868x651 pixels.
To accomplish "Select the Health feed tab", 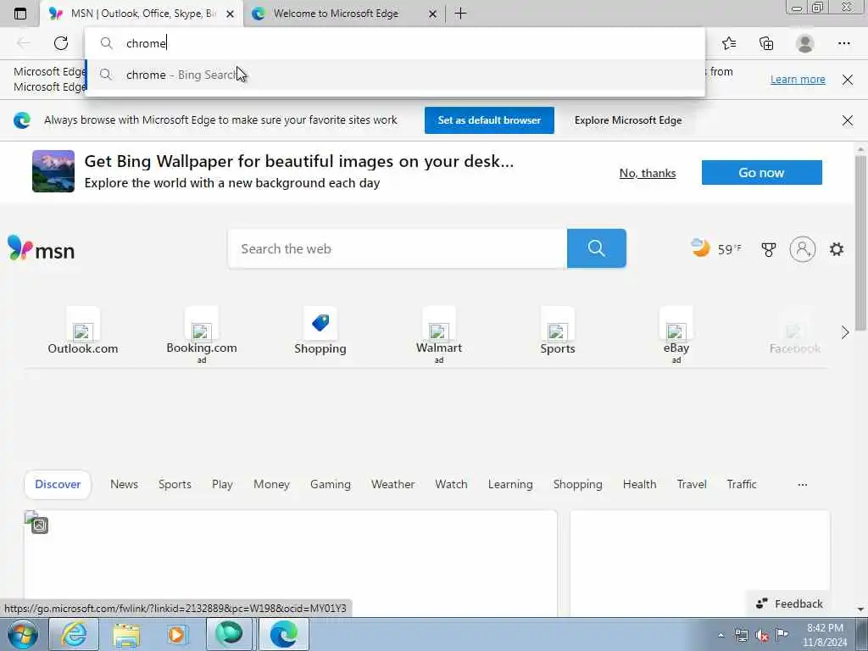I will pos(639,484).
